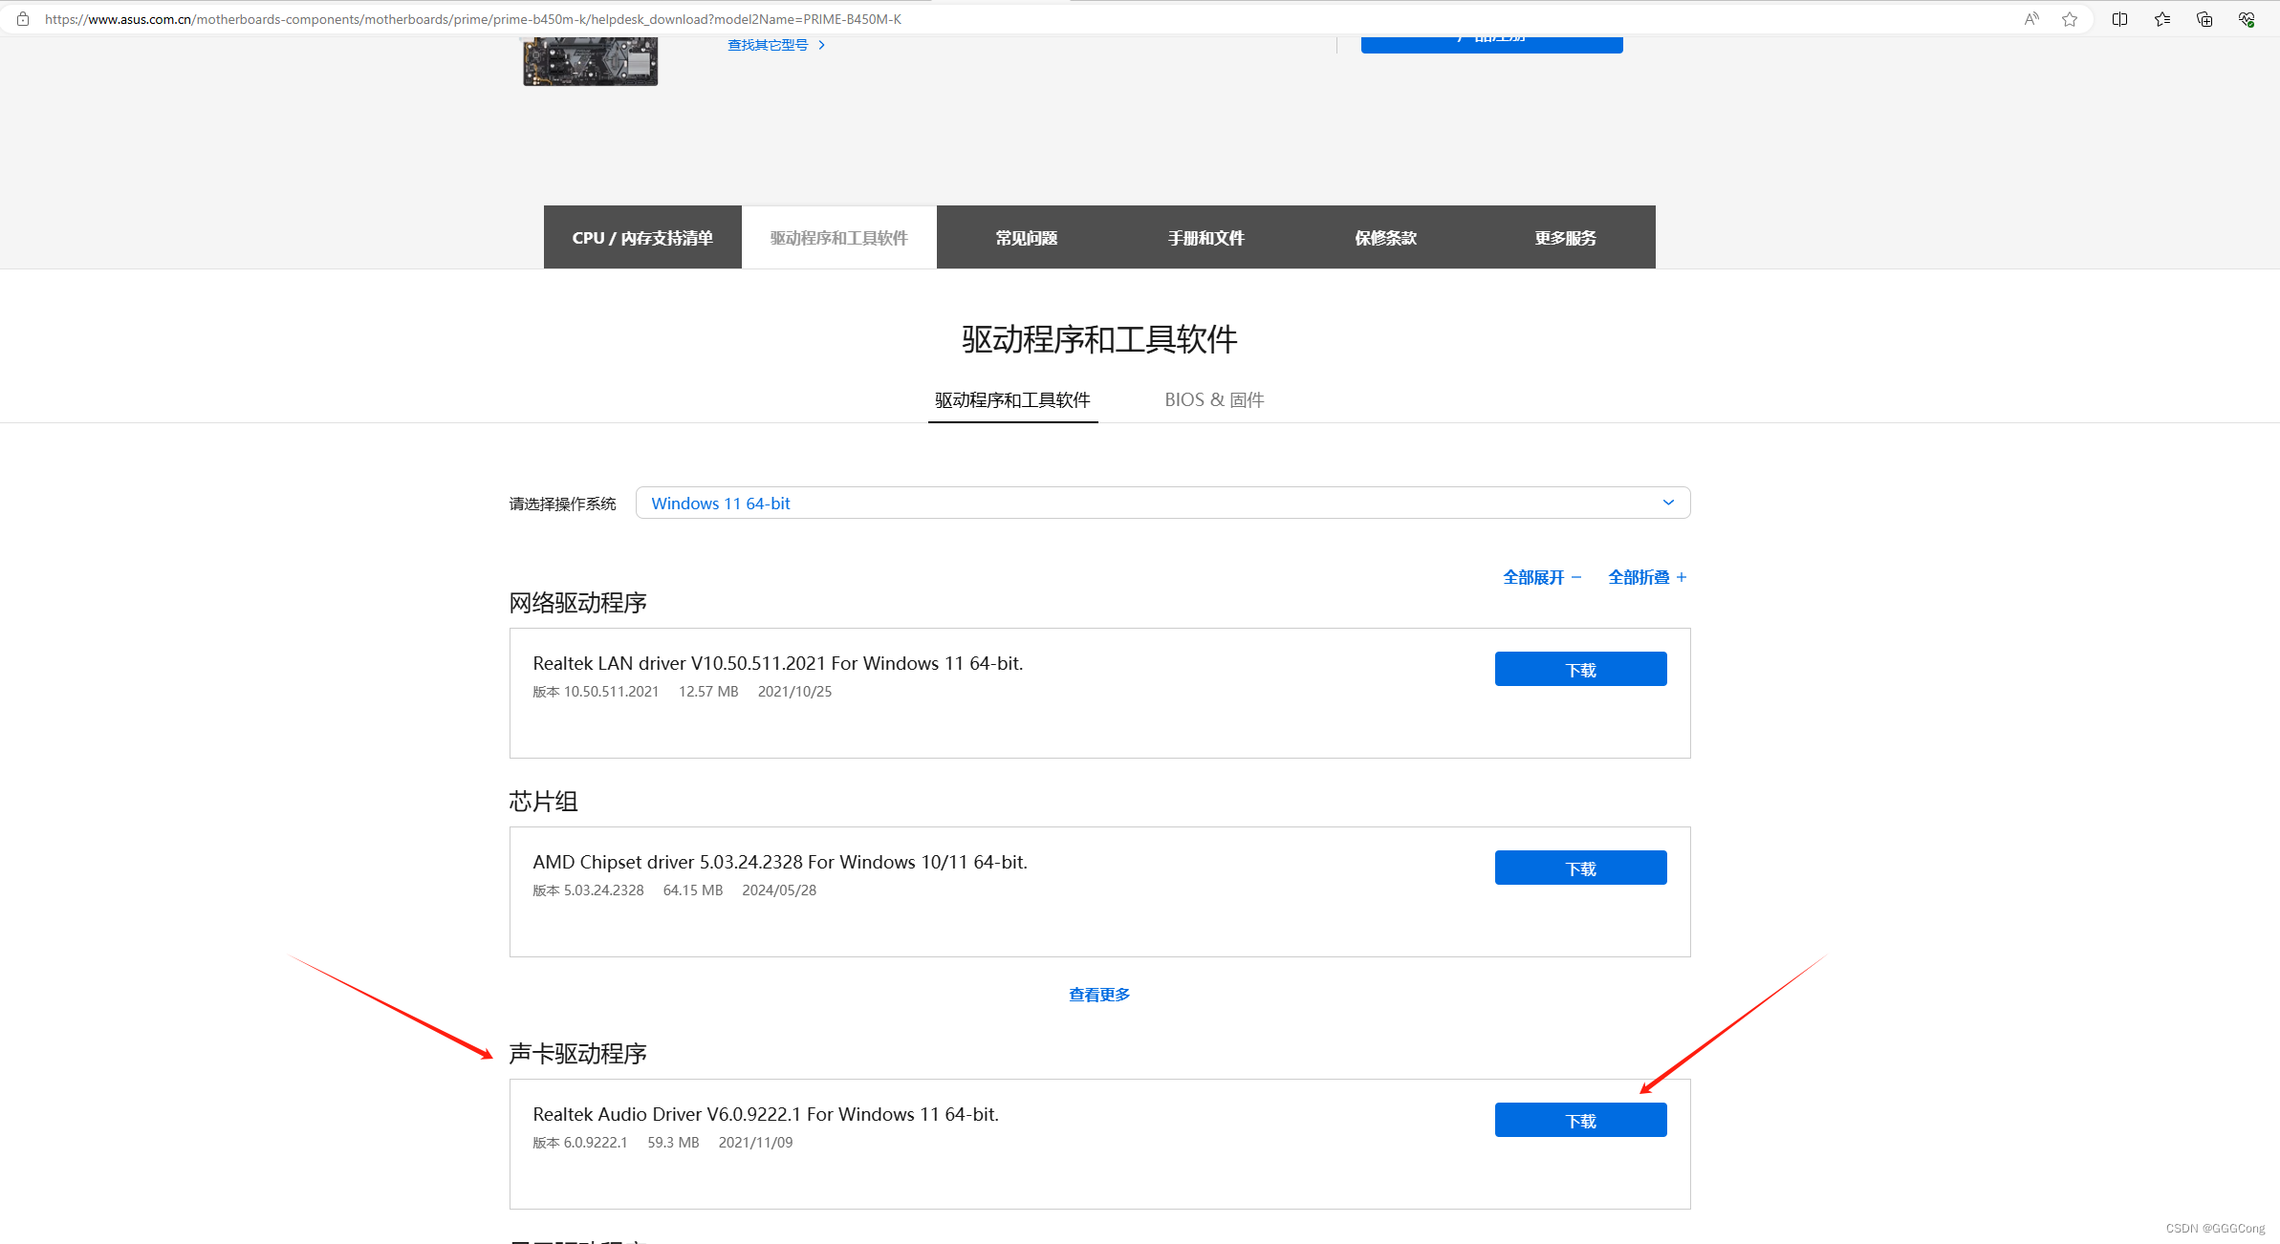Open the Collections icon in toolbar
The width and height of the screenshot is (2280, 1244).
pyautogui.click(x=2204, y=19)
